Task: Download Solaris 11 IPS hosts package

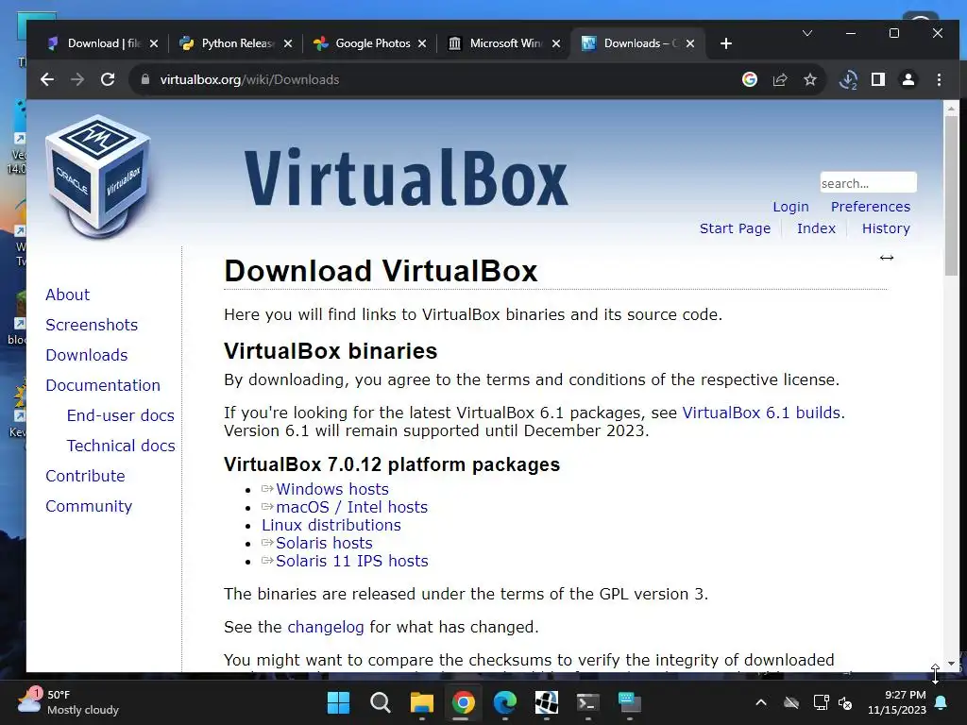Action: click(x=351, y=561)
